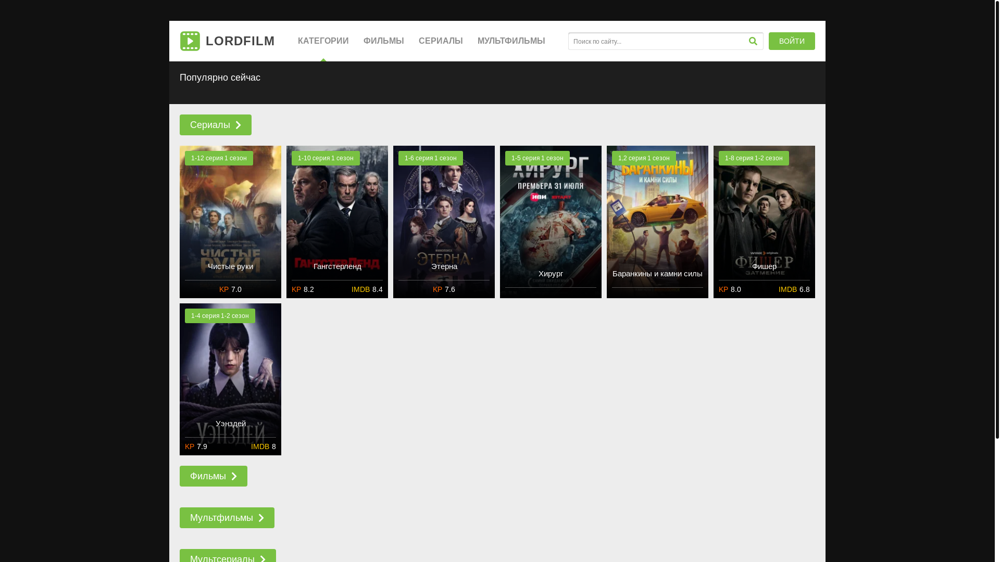This screenshot has height=562, width=1000.
Task: Click the Гангстерленд title text
Action: (337, 266)
